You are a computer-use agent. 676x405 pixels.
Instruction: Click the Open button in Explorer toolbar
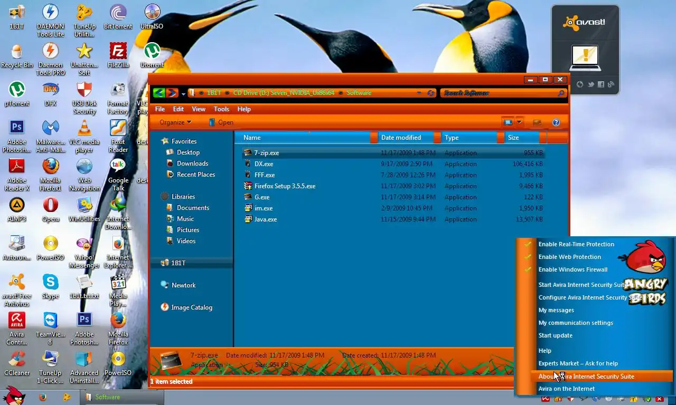(x=221, y=122)
